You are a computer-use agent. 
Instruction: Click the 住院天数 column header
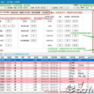click(63, 57)
